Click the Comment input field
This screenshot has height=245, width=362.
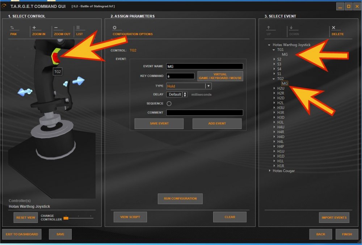(x=205, y=113)
